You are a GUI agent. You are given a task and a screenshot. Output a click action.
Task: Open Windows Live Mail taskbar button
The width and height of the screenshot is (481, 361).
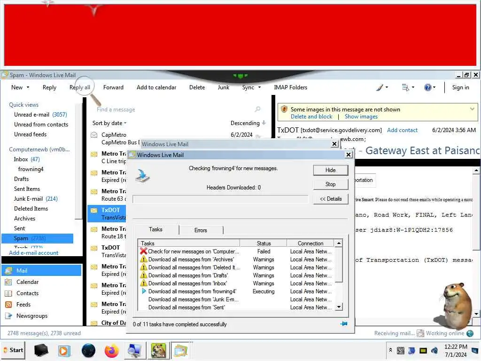181,351
